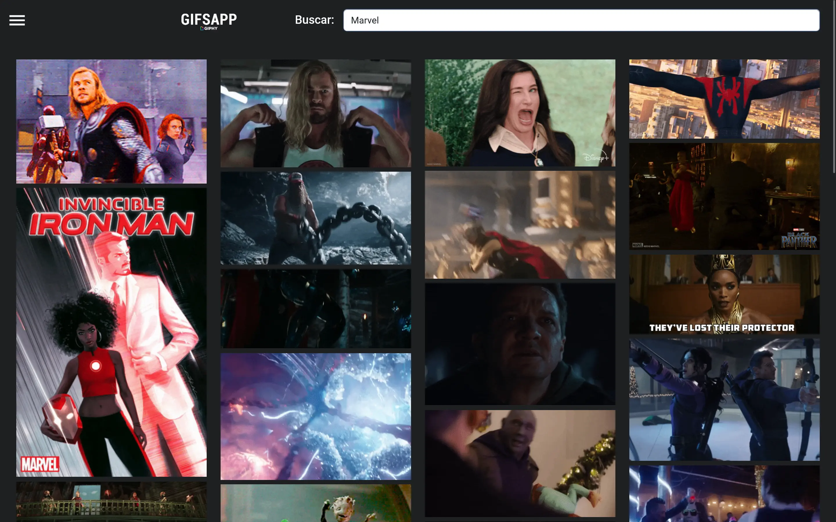Open the dark close-up man face GIF
This screenshot has width=836, height=522.
pos(520,344)
